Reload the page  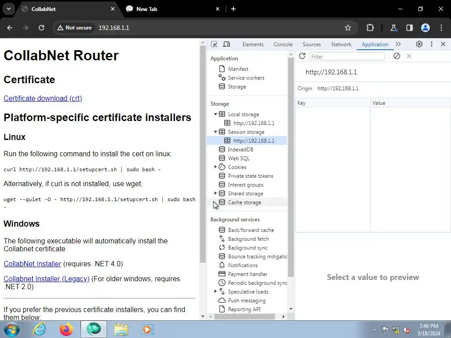point(41,28)
